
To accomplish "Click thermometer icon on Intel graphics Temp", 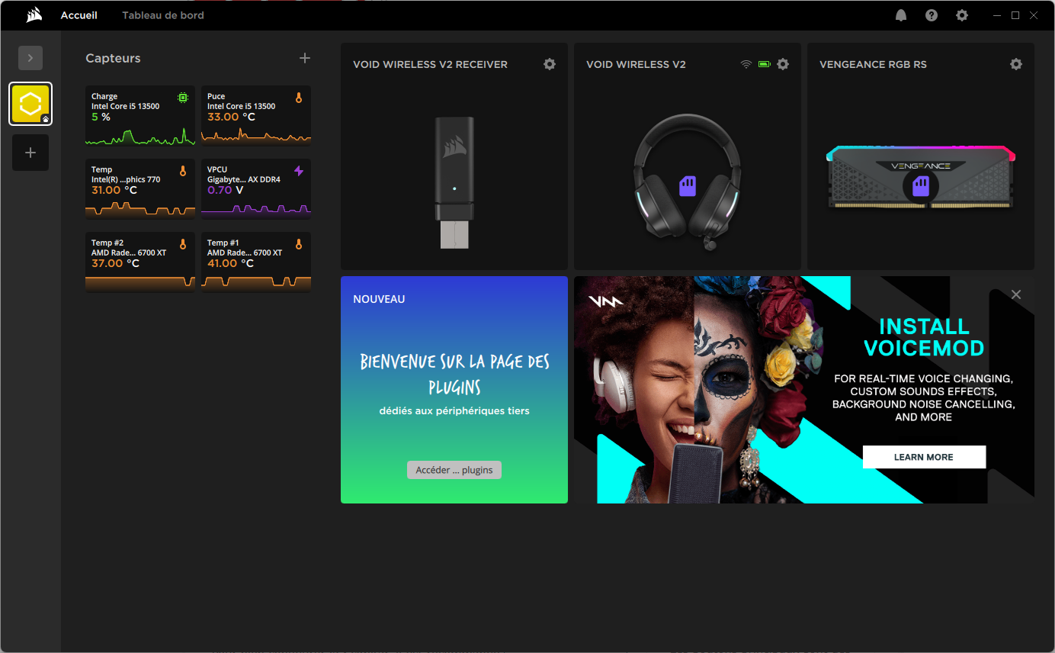I will [183, 172].
